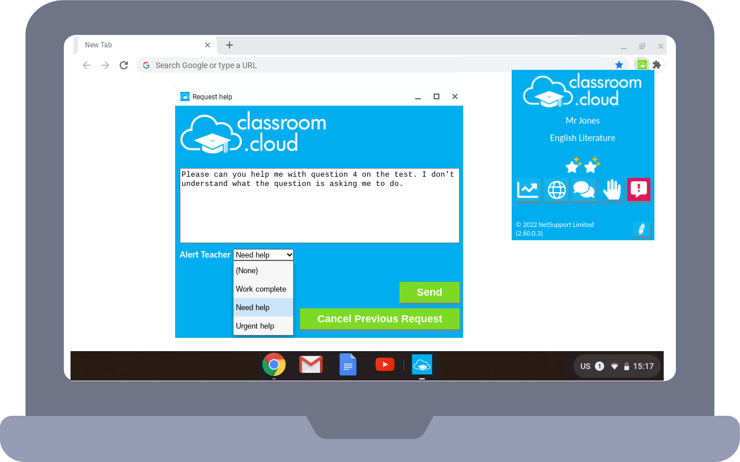Click Cancel Previous Request
The height and width of the screenshot is (462, 740).
pos(380,319)
